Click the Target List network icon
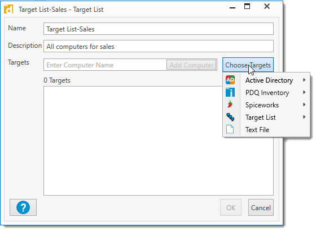This screenshot has height=231, width=316. pyautogui.click(x=230, y=117)
